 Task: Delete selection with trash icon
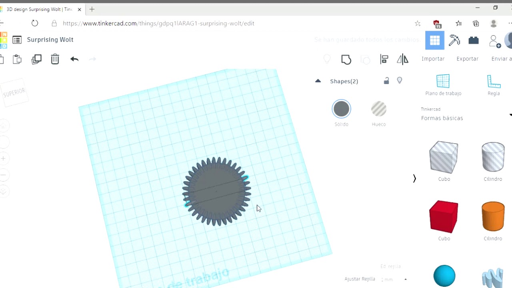55,59
